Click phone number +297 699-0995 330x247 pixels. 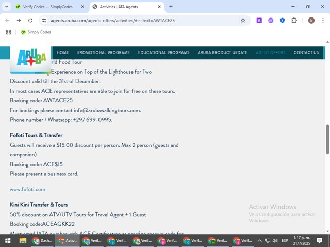[92, 120]
